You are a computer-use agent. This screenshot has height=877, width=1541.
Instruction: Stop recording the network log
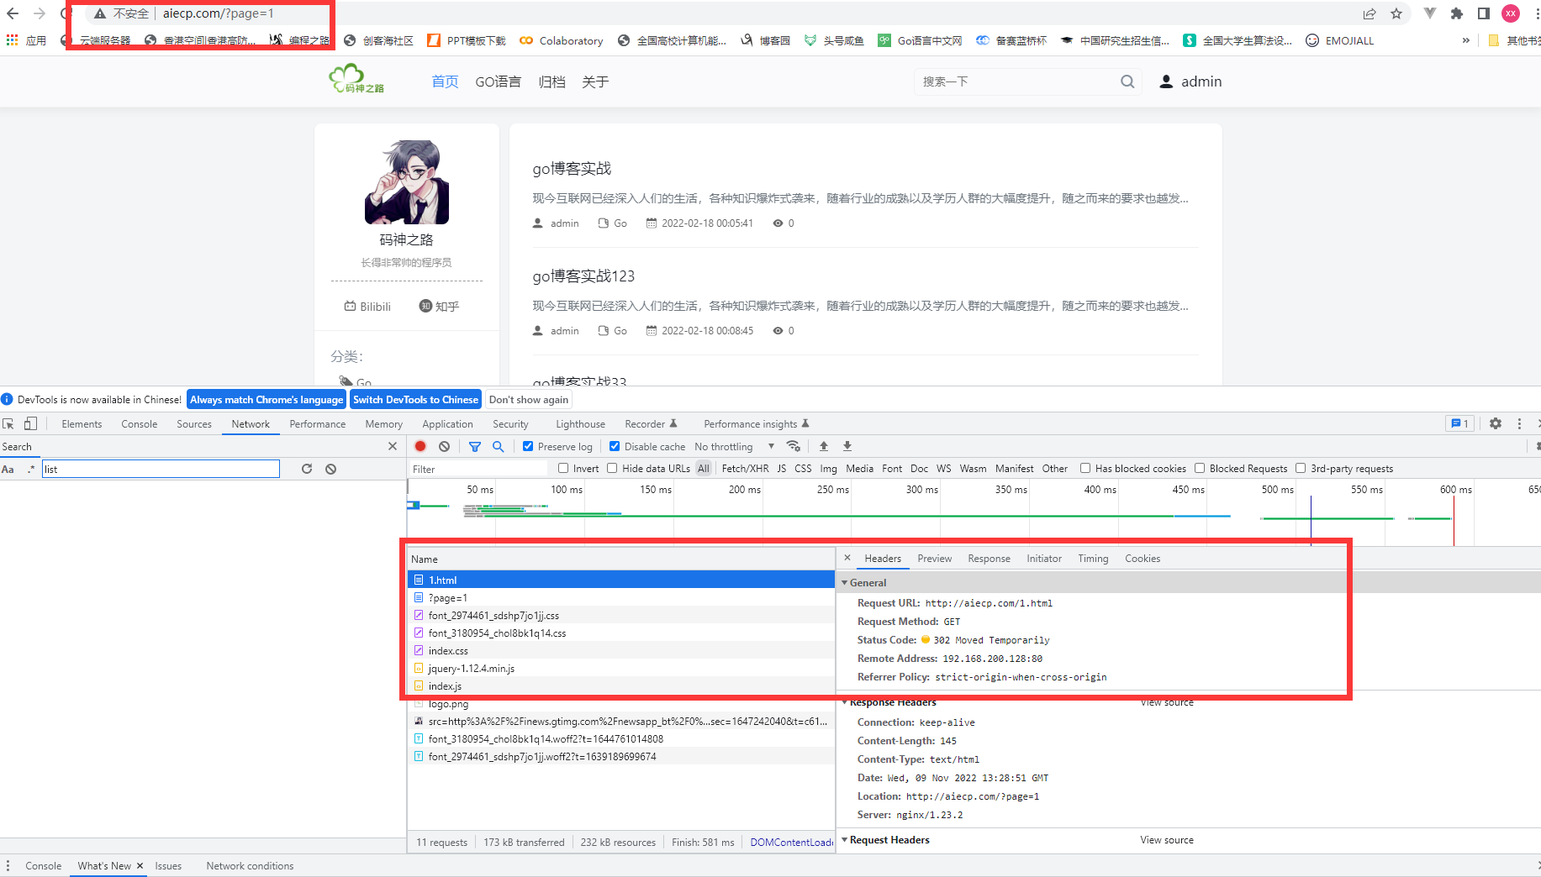pyautogui.click(x=420, y=447)
